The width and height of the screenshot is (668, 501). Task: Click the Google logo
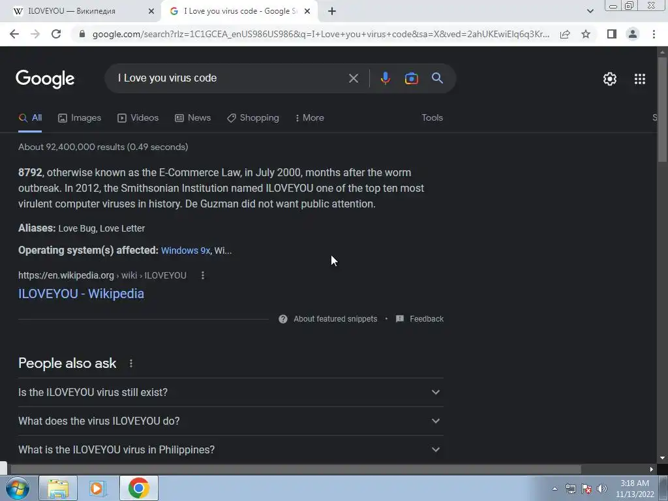pos(45,79)
